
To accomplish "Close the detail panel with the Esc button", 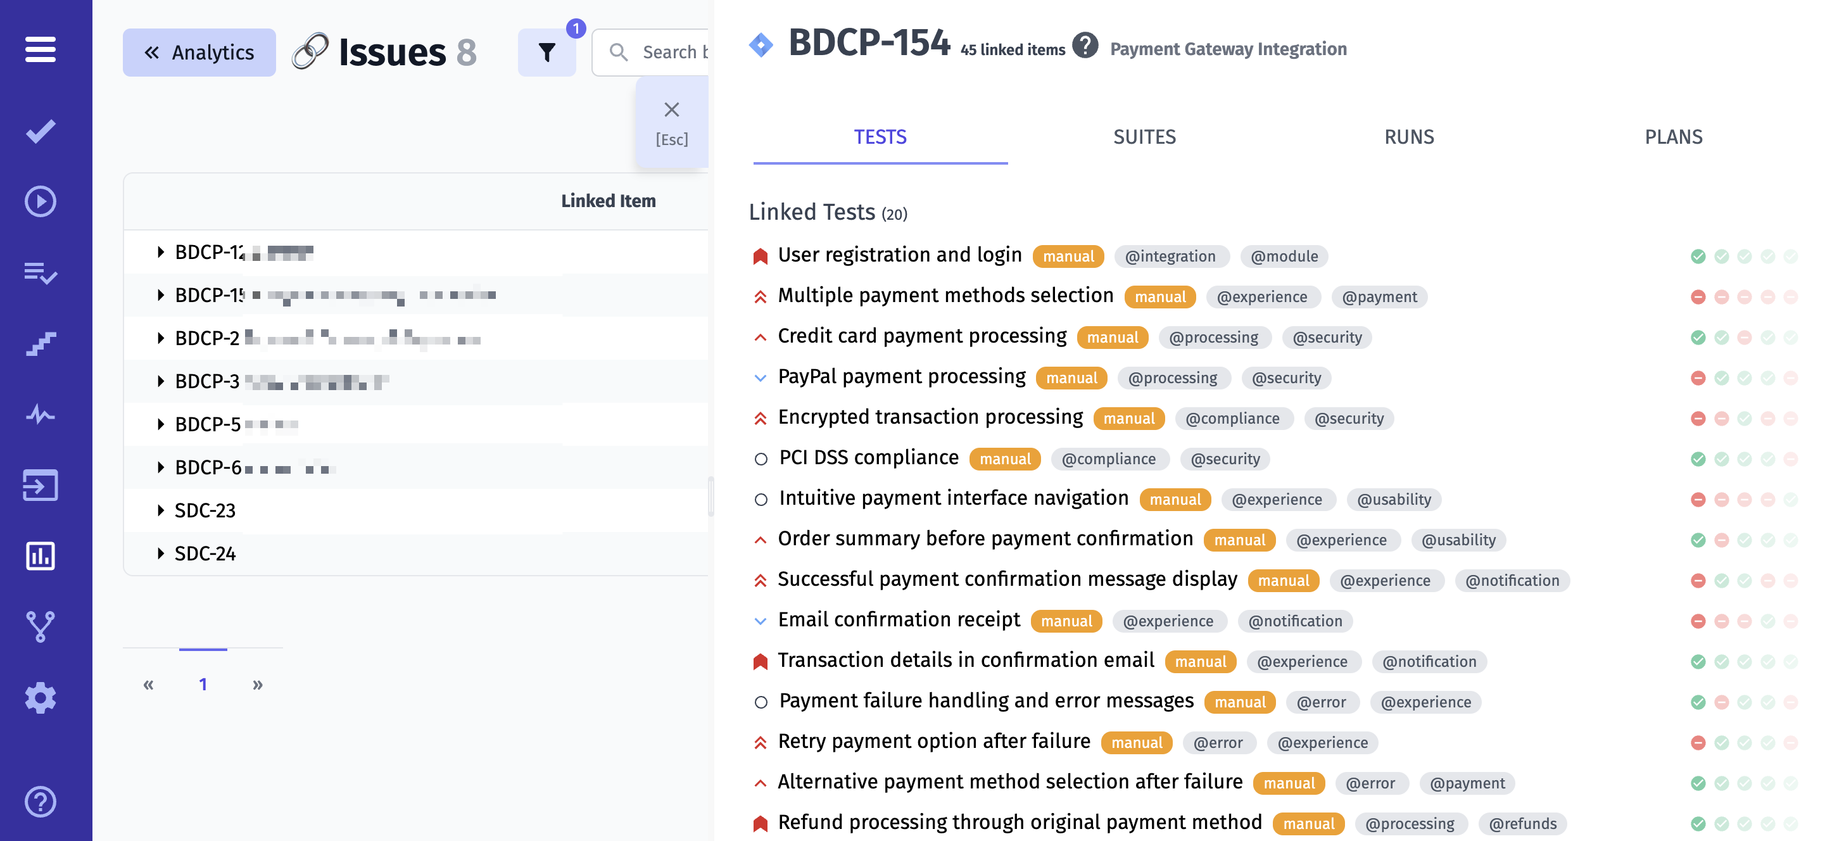I will coord(671,122).
